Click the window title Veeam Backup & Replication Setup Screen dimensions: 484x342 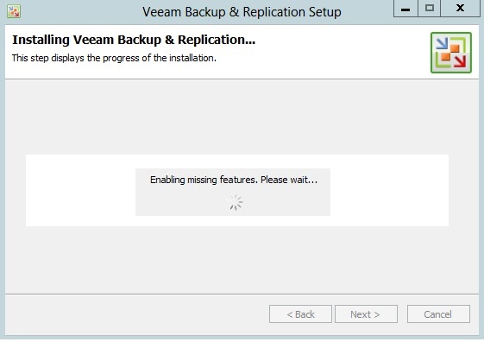coord(242,12)
